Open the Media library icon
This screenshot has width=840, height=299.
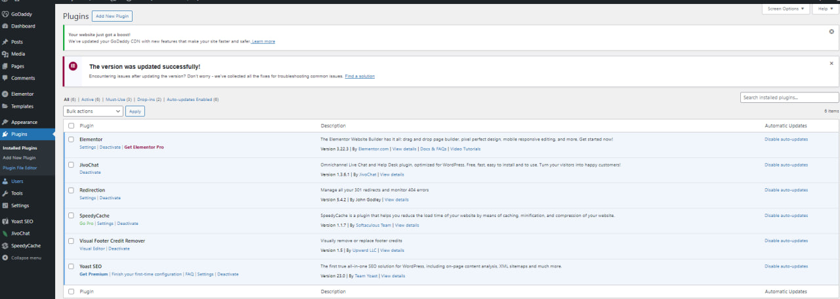[5, 54]
